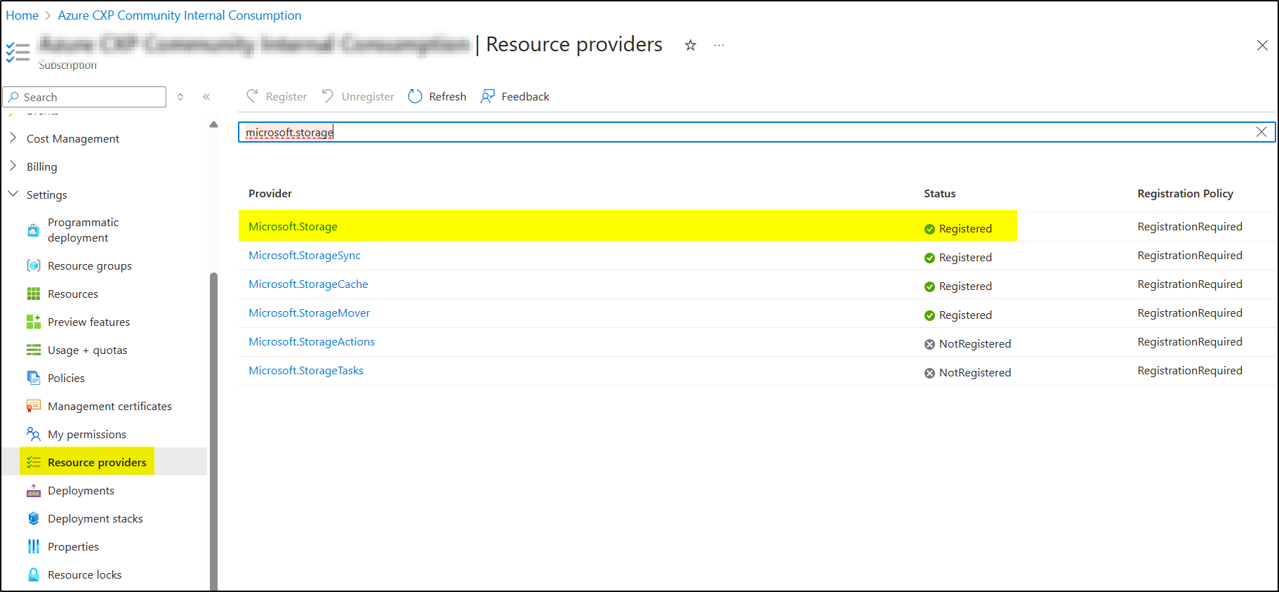Open Usage + quotas menu item
This screenshot has height=592, width=1279.
pos(87,350)
